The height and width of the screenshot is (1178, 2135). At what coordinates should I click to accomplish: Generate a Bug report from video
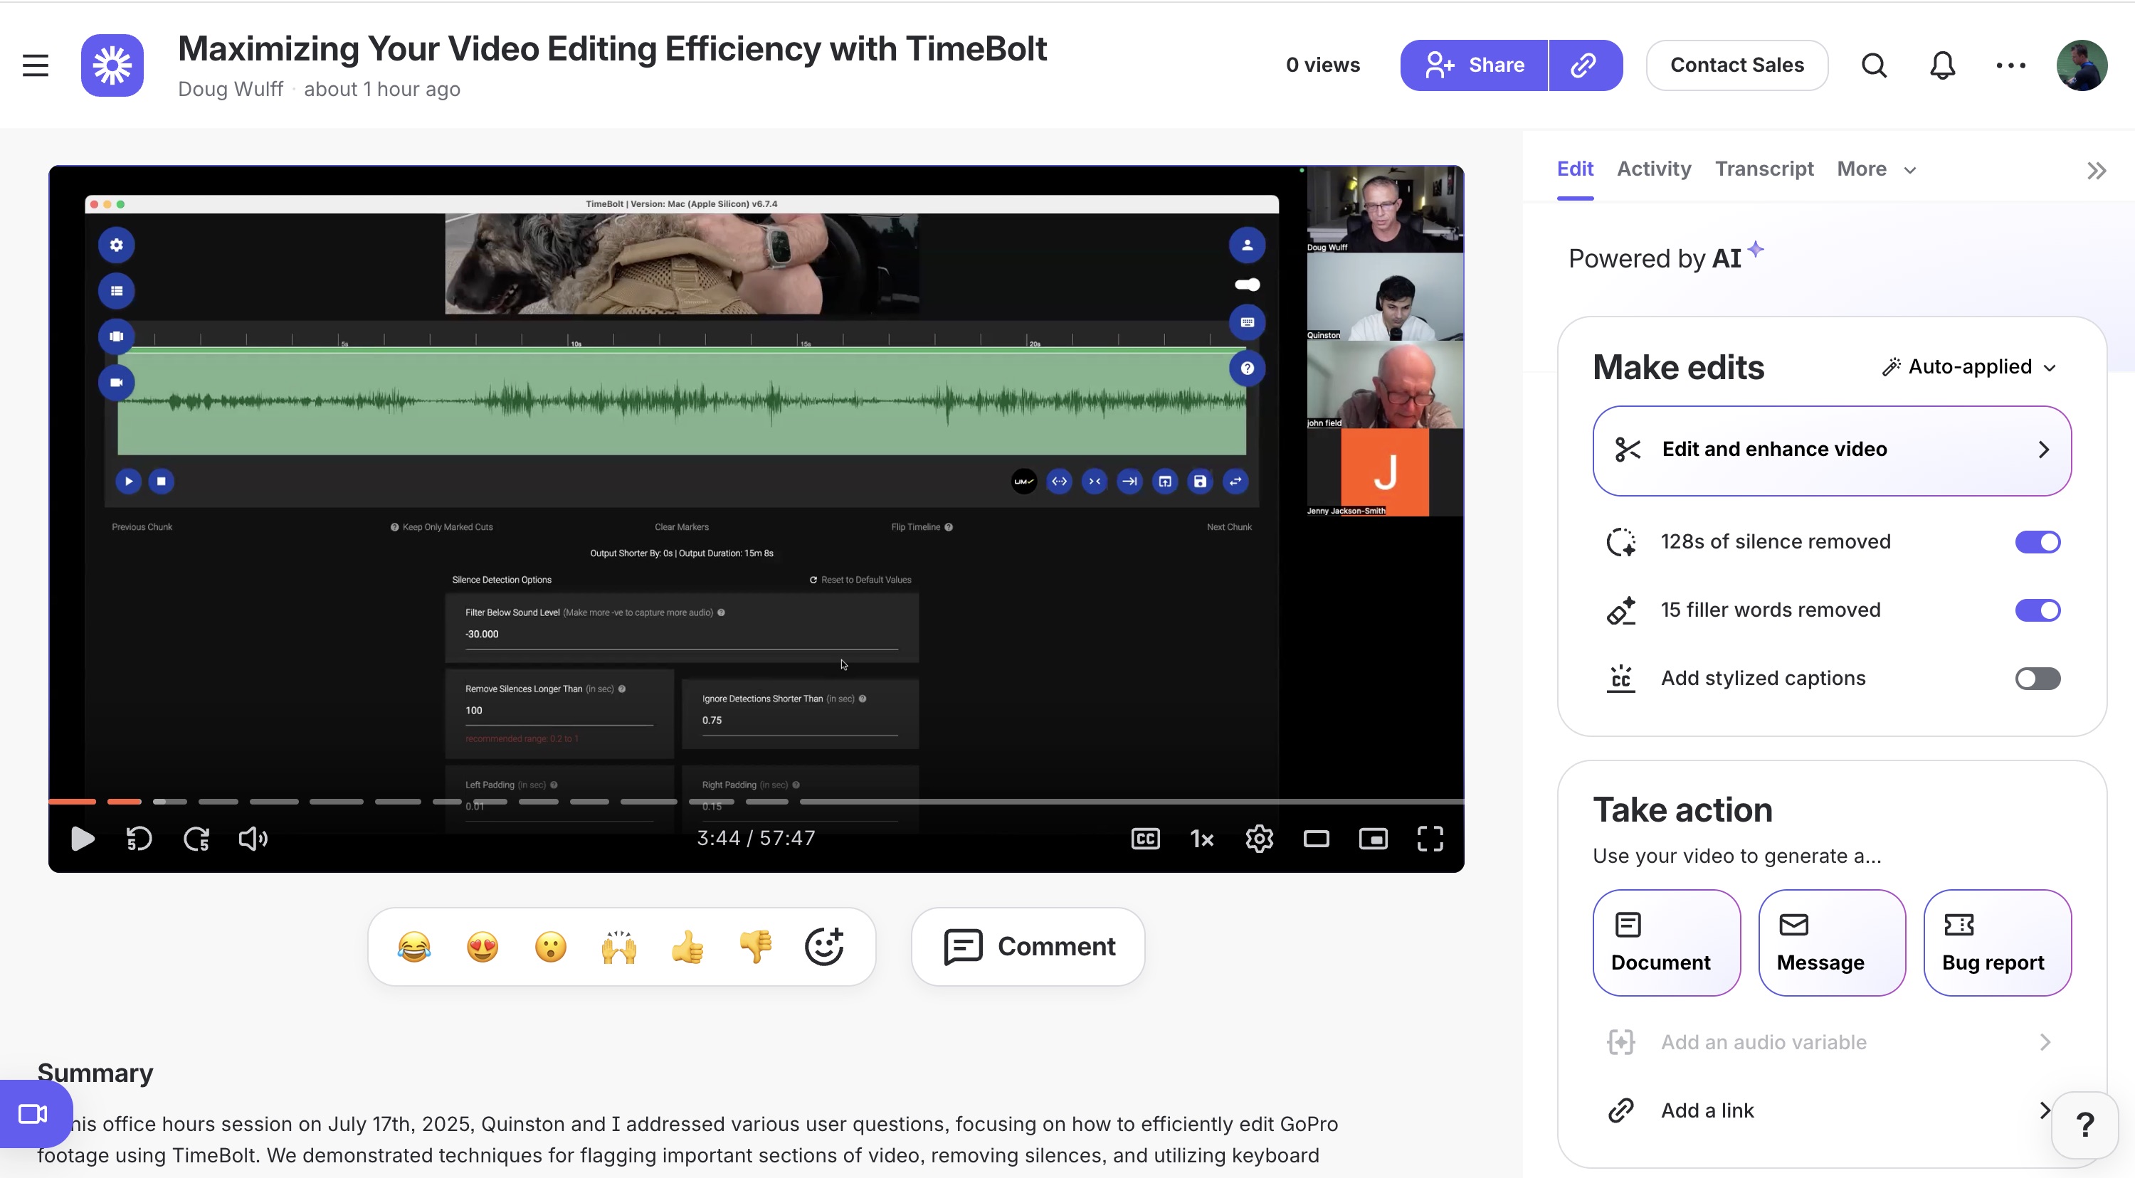point(1997,943)
